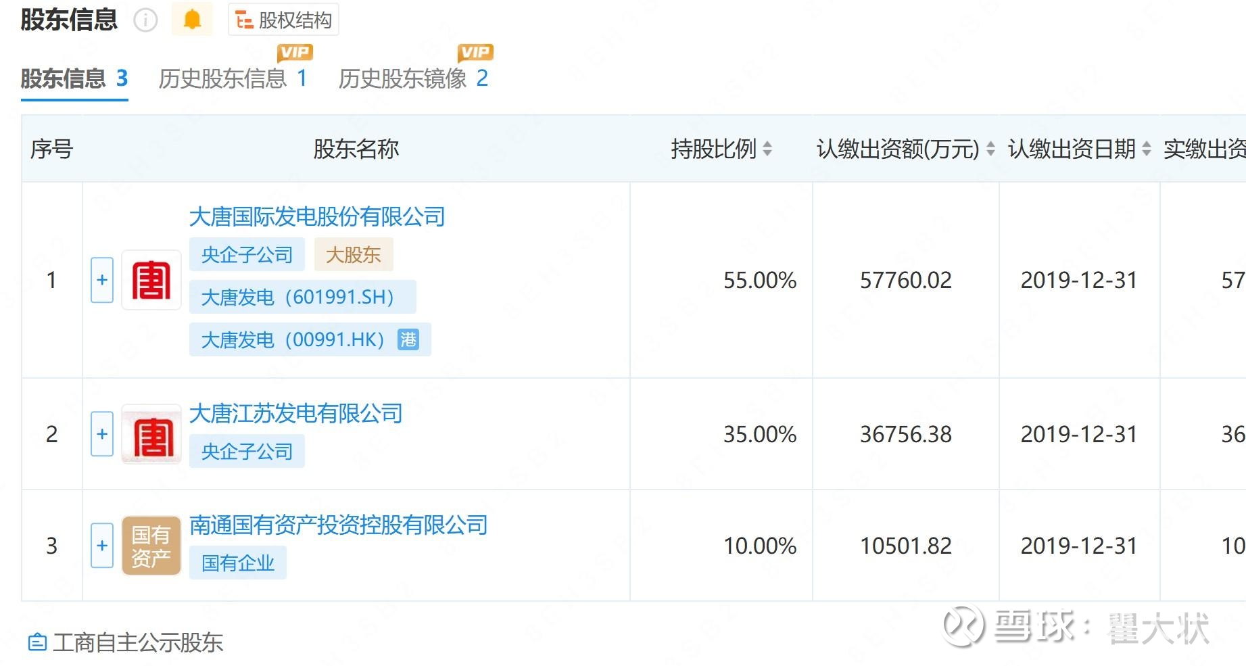
Task: Expand row 1 with the plus button
Action: [102, 280]
